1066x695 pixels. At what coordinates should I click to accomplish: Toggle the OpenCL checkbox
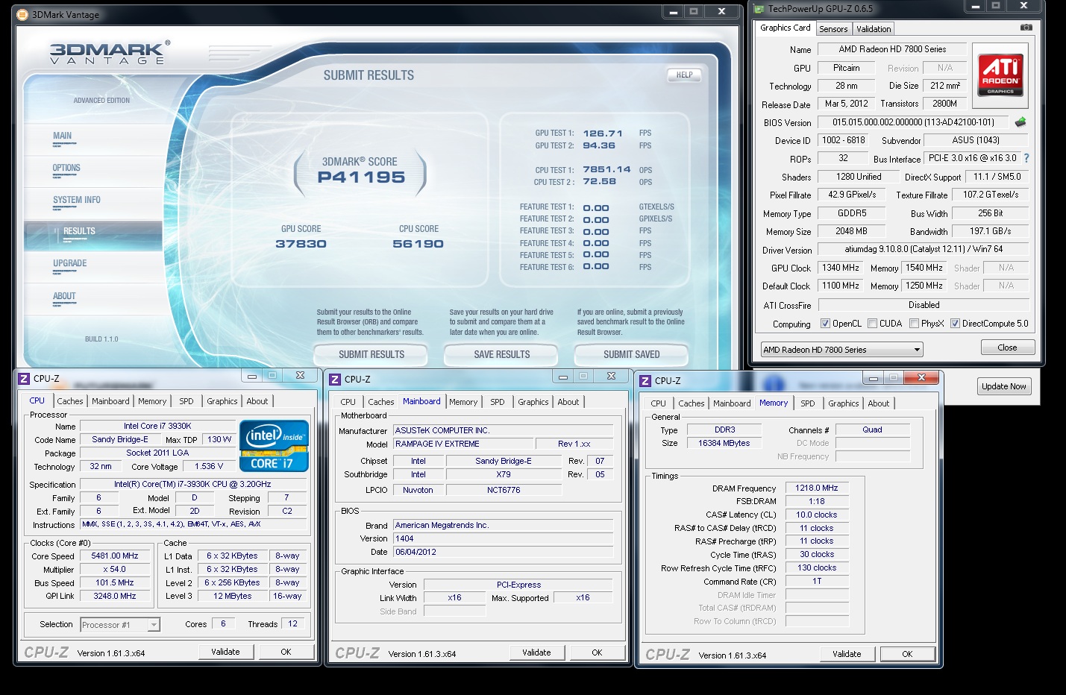coord(825,324)
